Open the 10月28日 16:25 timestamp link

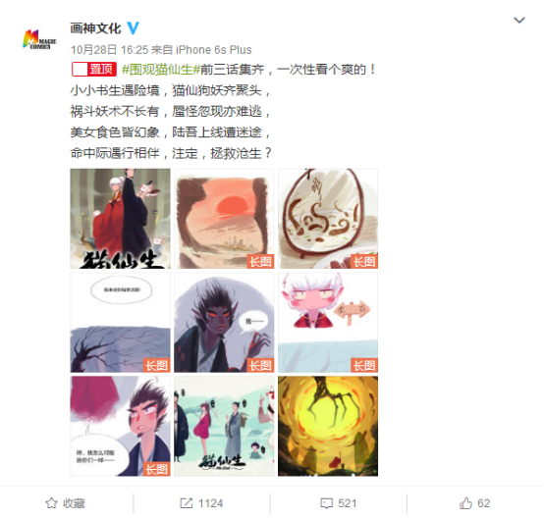[109, 50]
